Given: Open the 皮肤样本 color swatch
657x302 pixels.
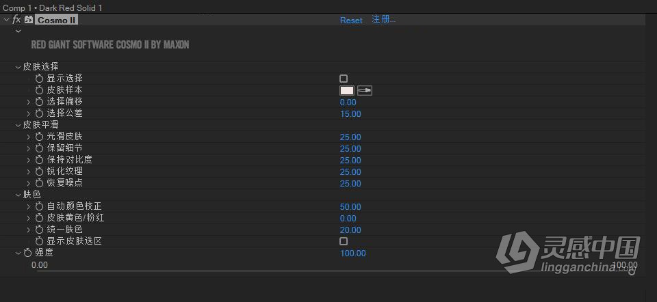Looking at the screenshot, I should pos(347,90).
